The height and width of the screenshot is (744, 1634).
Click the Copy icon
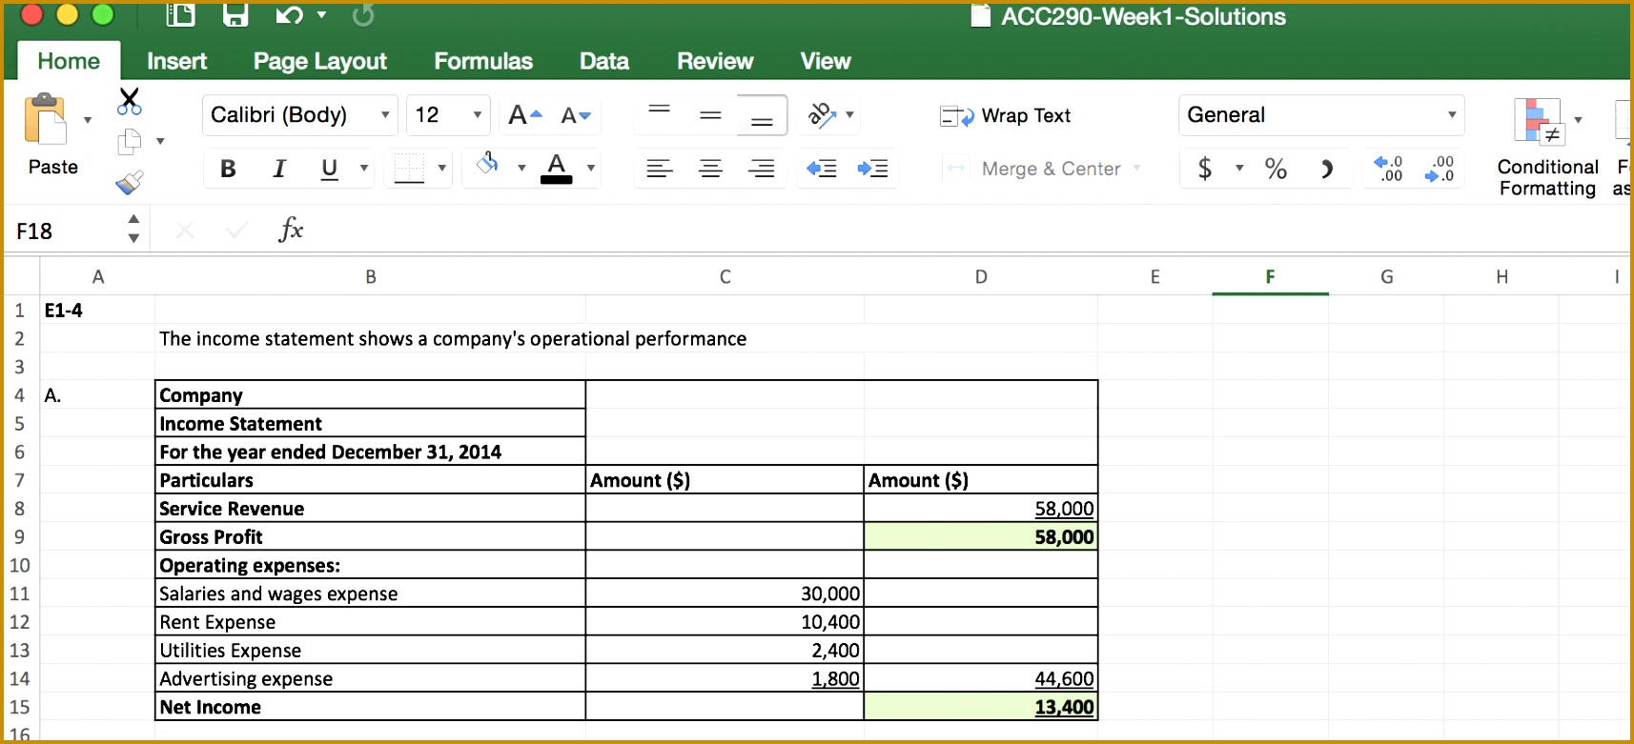[129, 142]
